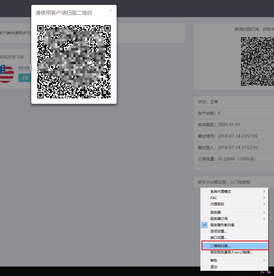The image size is (274, 276).
Task: Open 新手小白看这里,入门级教程 panel
Action: pyautogui.click(x=234, y=182)
